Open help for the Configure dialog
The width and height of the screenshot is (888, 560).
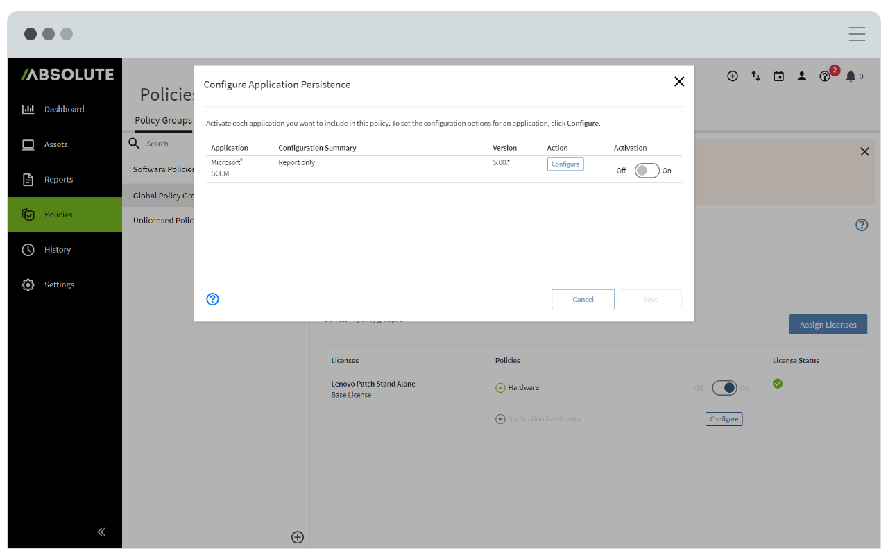[x=212, y=299]
